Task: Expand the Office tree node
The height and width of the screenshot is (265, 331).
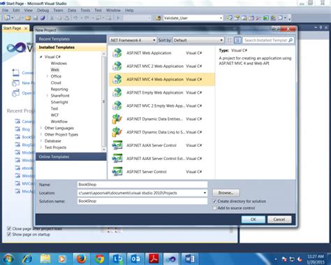Action: click(x=47, y=76)
